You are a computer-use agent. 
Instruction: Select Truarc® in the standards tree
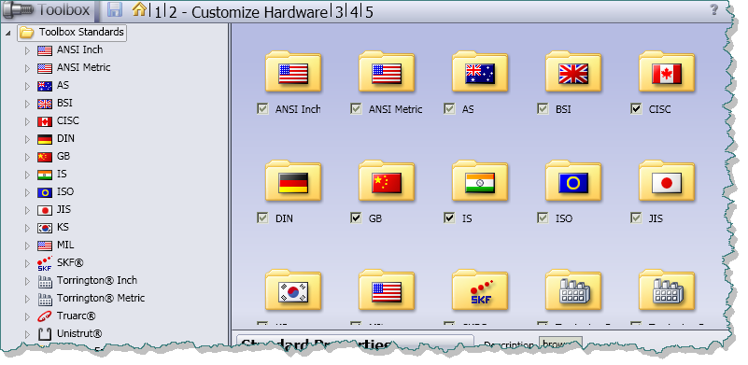76,316
